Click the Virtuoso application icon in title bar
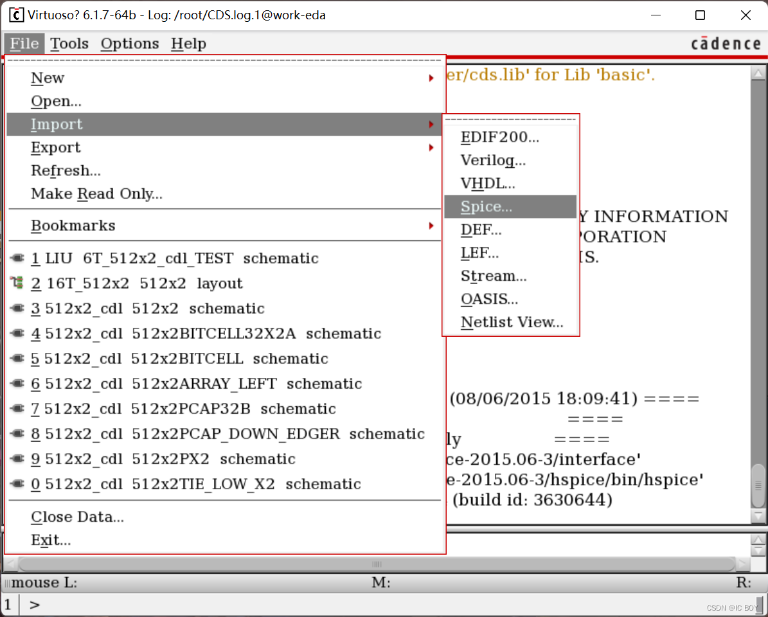Screen dimensions: 768x617 tap(16, 15)
